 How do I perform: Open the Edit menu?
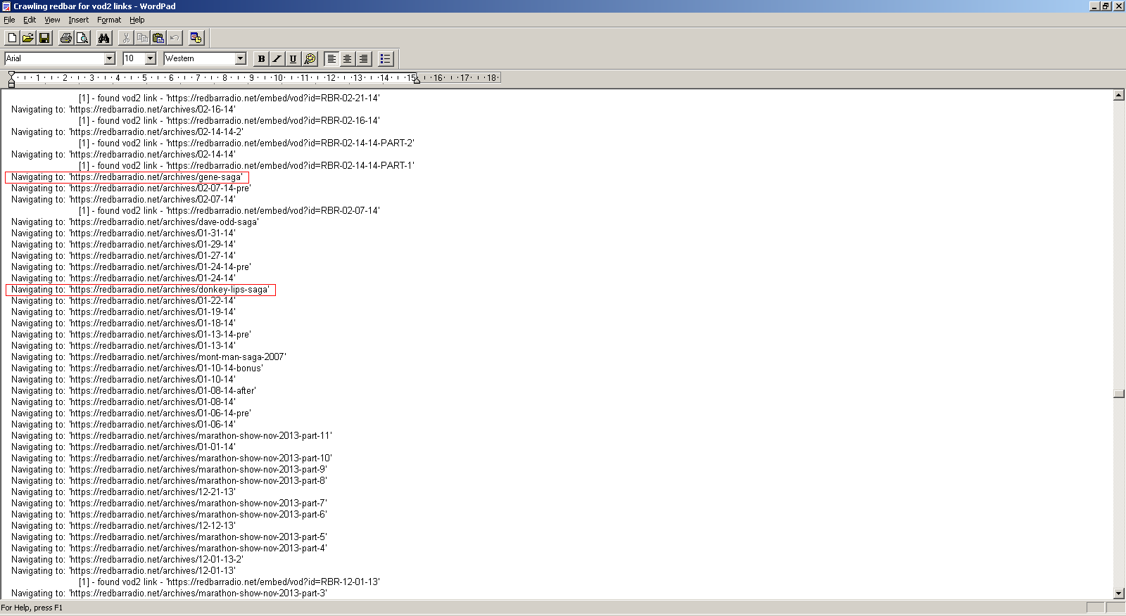tap(30, 20)
